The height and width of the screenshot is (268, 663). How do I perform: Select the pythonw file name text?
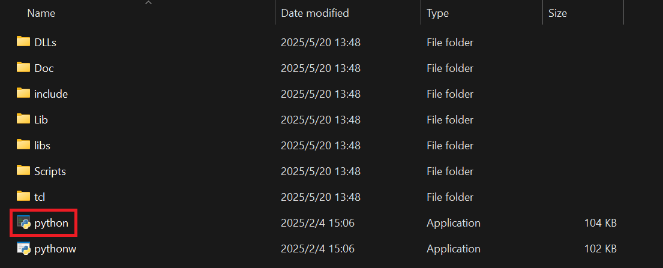tap(55, 249)
